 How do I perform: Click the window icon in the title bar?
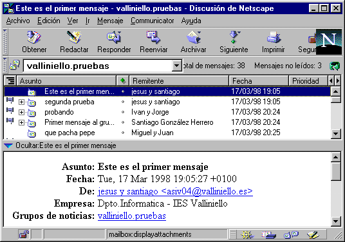pos(9,8)
